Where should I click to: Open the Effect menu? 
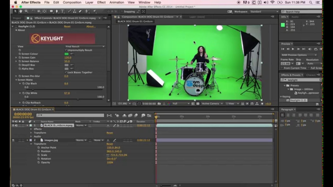coord(101,2)
